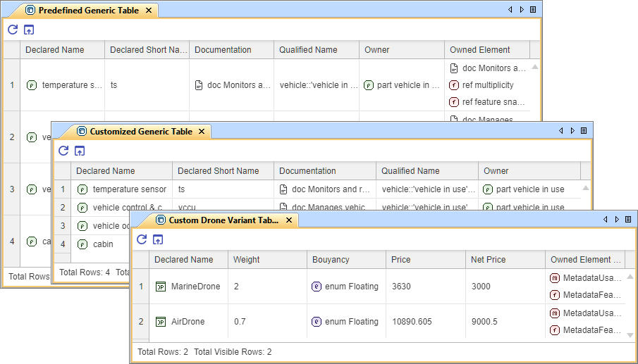
Task: Click the Qualified Name header in Customized table
Action: 410,171
